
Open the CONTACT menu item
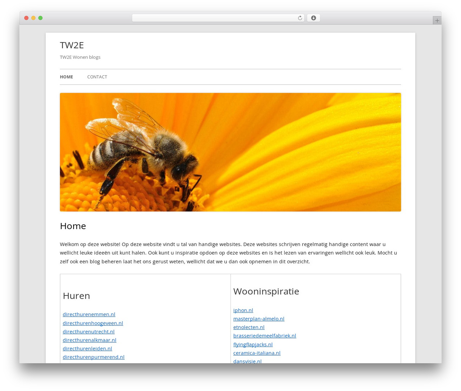click(x=97, y=77)
